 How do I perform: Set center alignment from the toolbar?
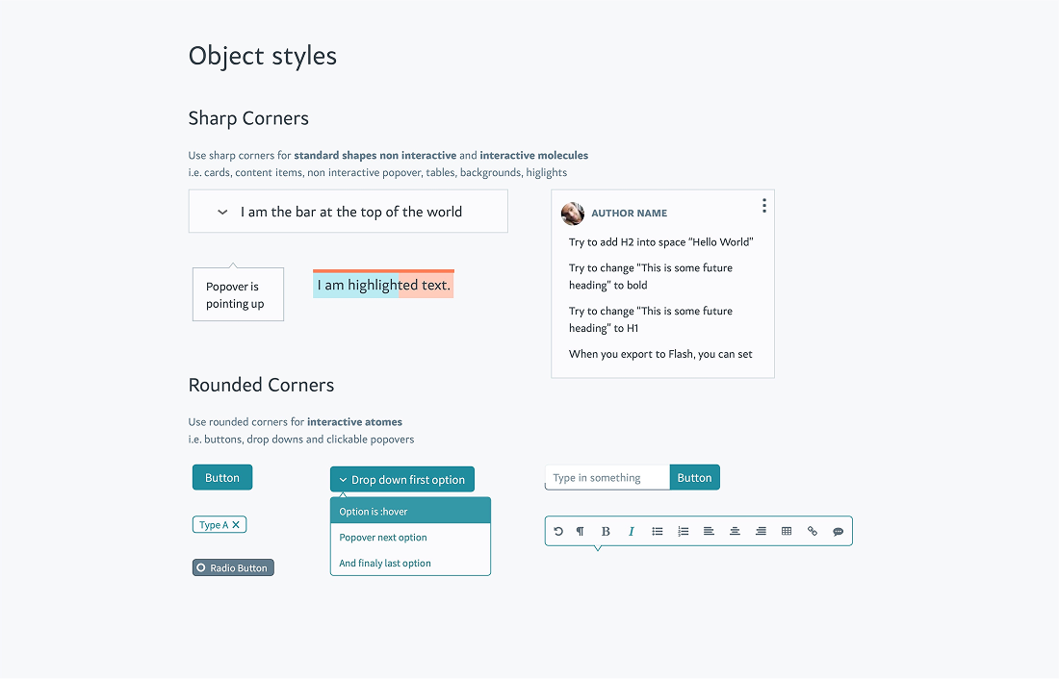click(735, 531)
